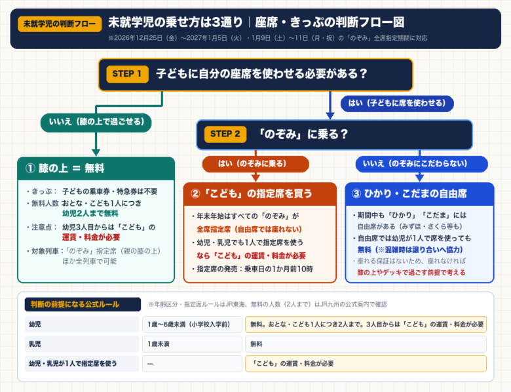Click card header ②「こども」の指定席を買う
This screenshot has height=392, width=511.
coord(259,194)
